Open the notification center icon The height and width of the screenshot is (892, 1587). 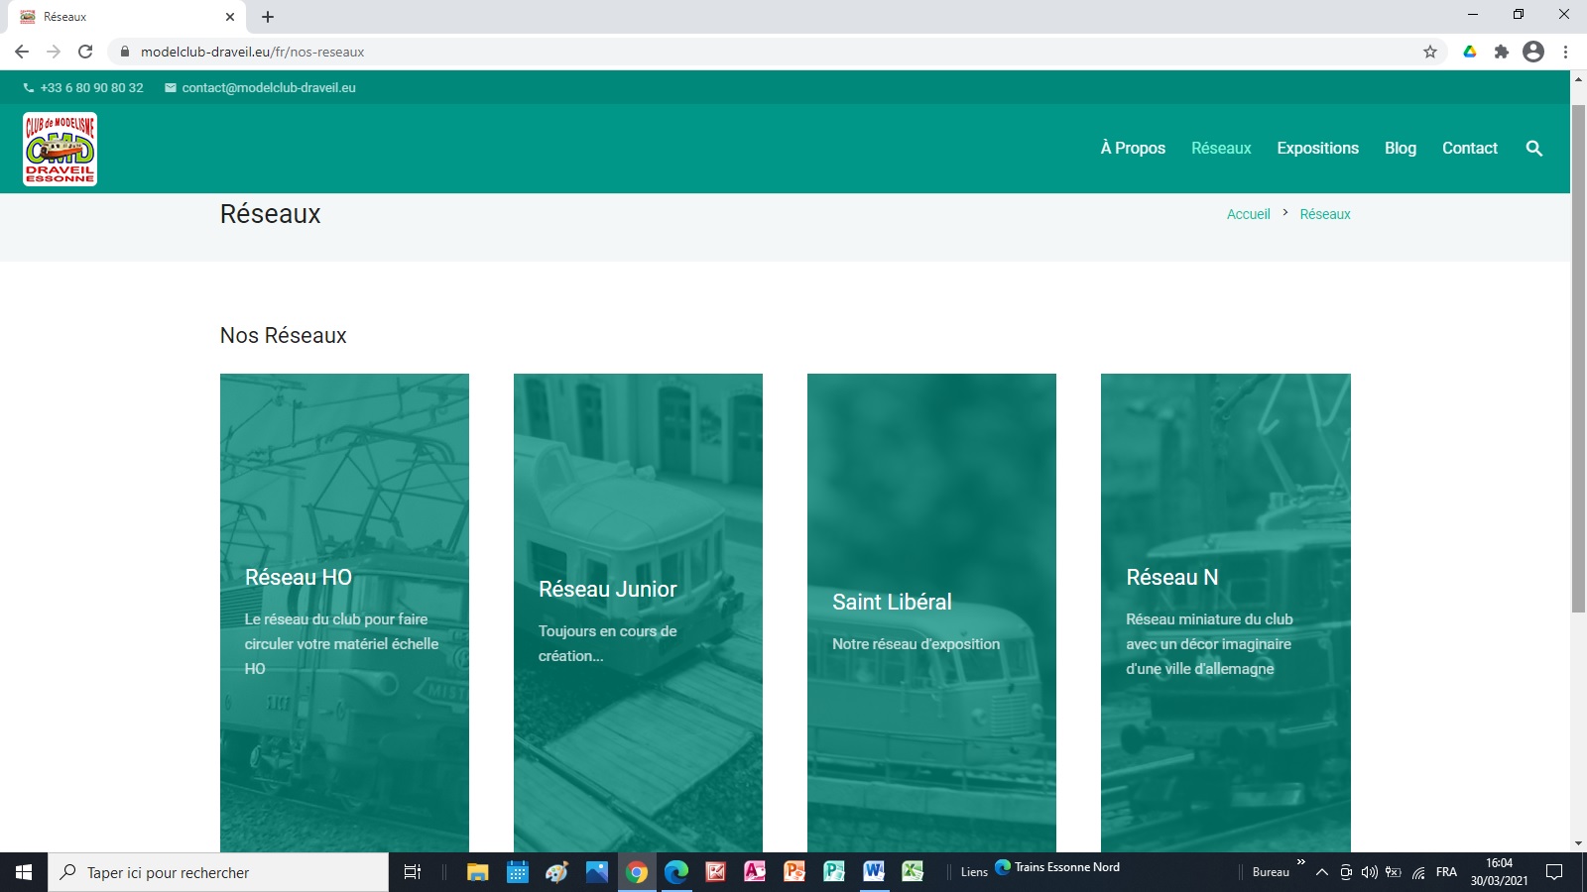click(x=1554, y=872)
